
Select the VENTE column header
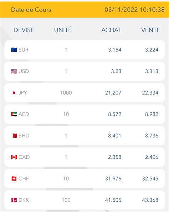click(151, 30)
